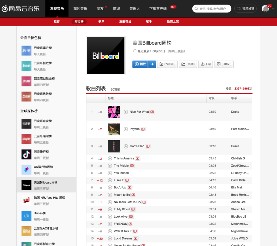
Task: Focus the 音乐/视频/电台/用户 search field
Action: pyautogui.click(x=212, y=9)
